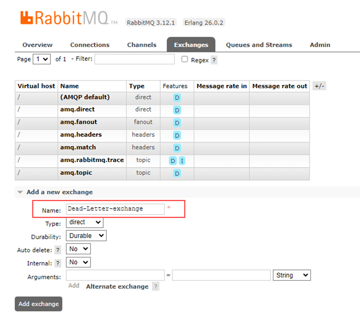The width and height of the screenshot is (360, 315).
Task: Click the Add exchange button
Action: [x=39, y=304]
